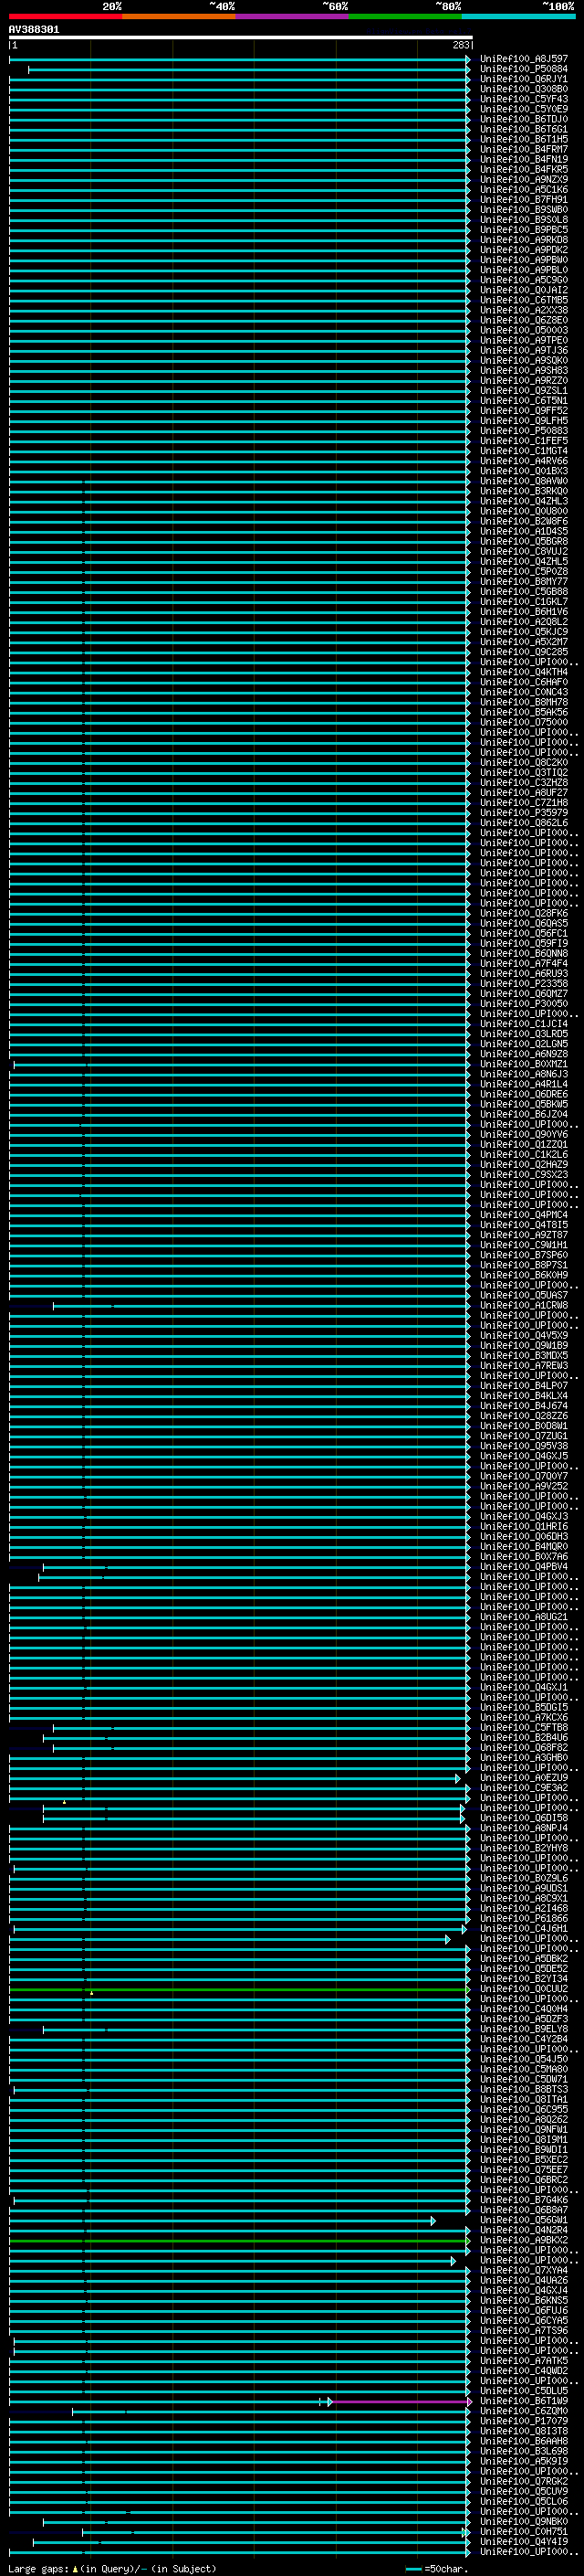
Task: Click the =50char. scale legend
Action: pos(436,2568)
